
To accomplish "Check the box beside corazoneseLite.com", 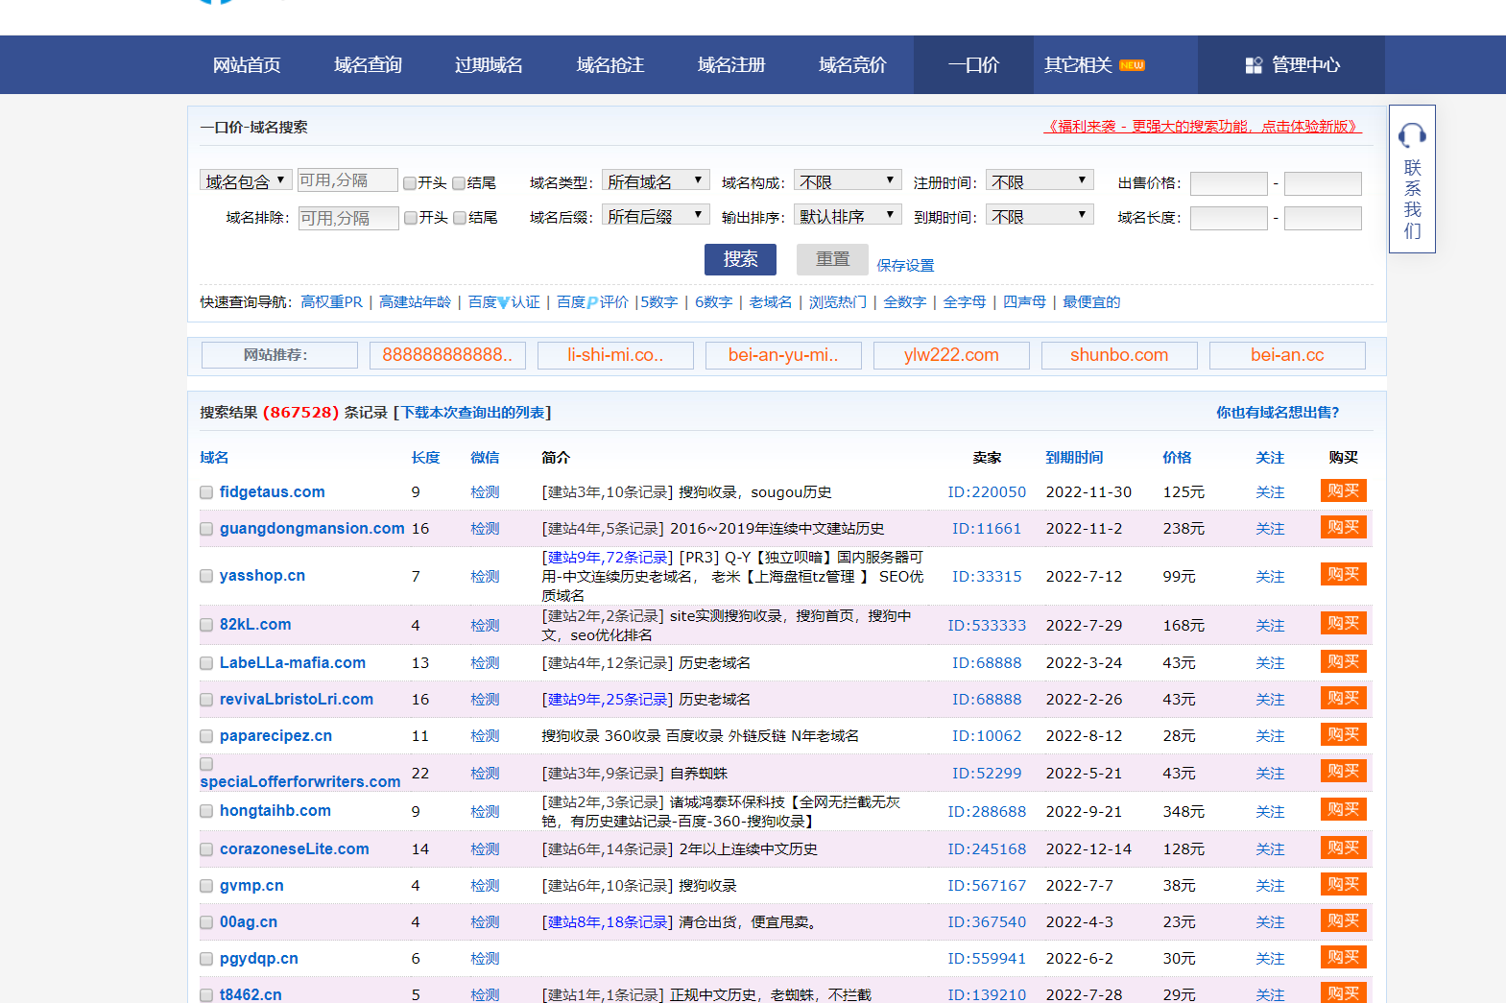I will coord(206,849).
